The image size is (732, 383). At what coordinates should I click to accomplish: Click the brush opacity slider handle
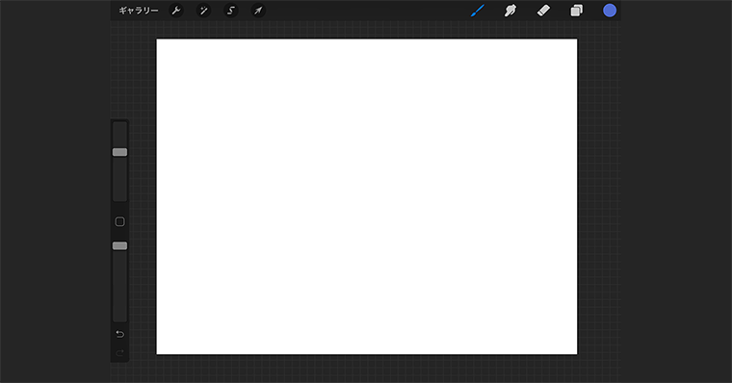[x=120, y=245]
